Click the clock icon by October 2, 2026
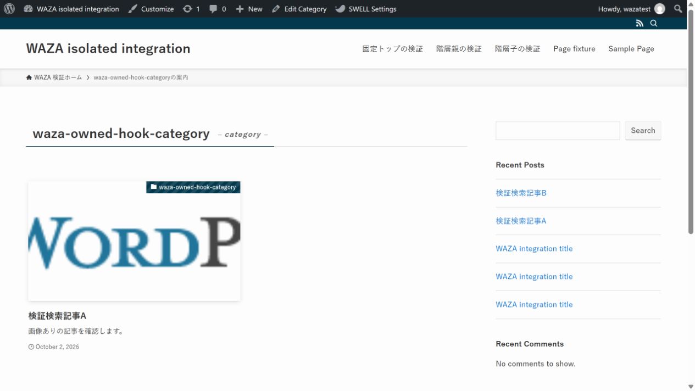695x391 pixels. (31, 347)
